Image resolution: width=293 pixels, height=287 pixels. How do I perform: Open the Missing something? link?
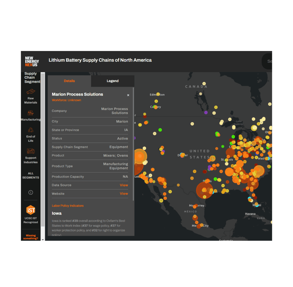[31, 237]
